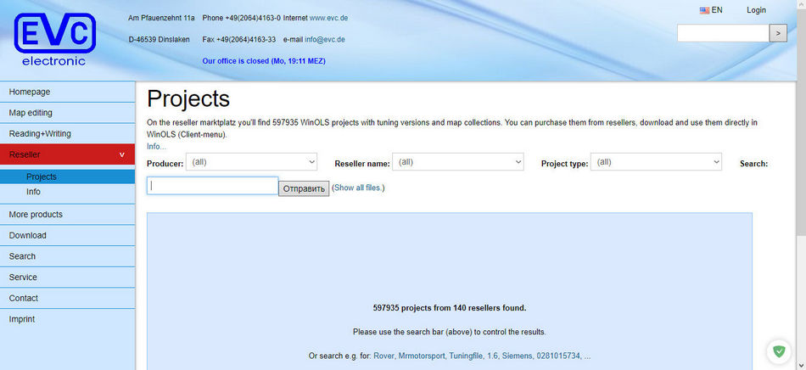The height and width of the screenshot is (370, 806).
Task: Open More products in the sidebar
Action: pyautogui.click(x=67, y=215)
